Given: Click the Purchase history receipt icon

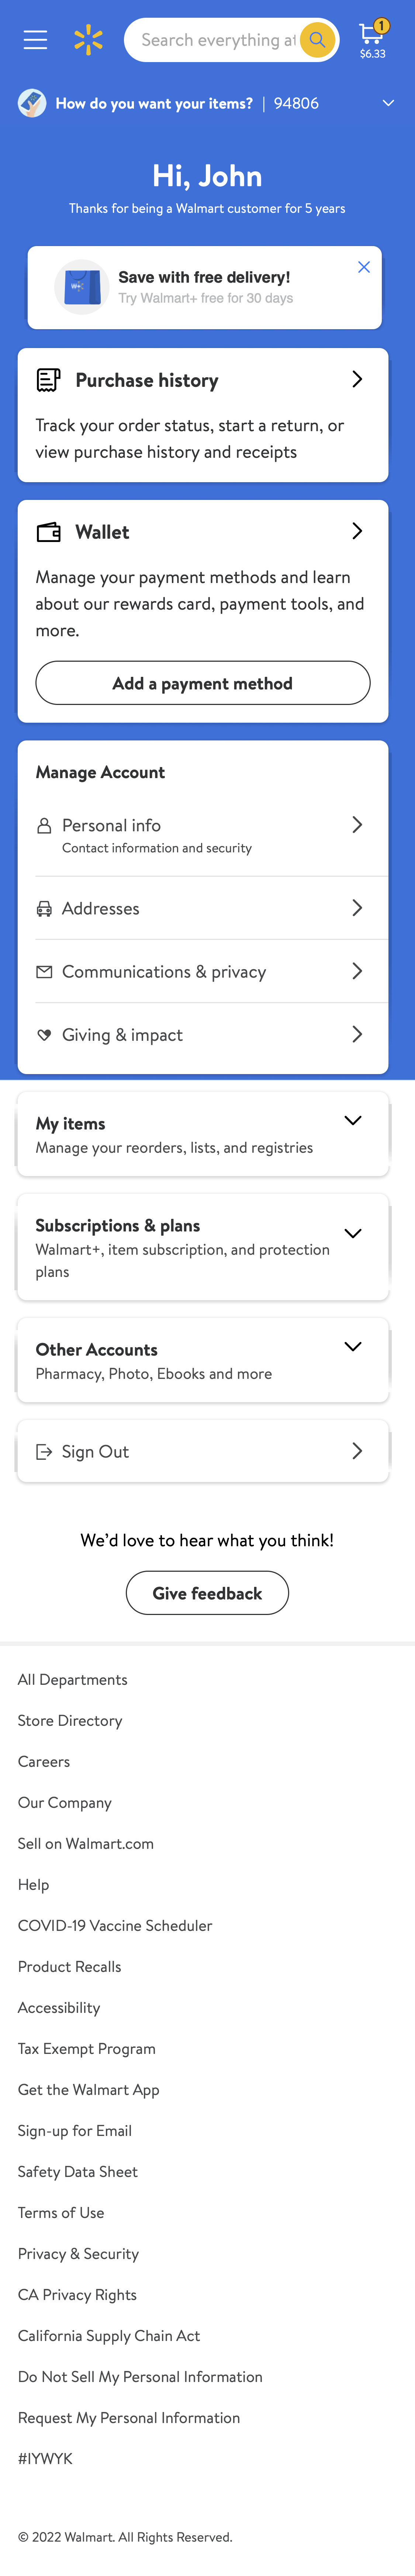Looking at the screenshot, I should [x=47, y=379].
